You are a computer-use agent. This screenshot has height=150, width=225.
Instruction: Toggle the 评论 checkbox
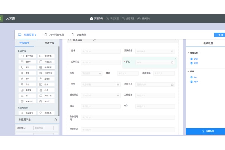[192, 59]
